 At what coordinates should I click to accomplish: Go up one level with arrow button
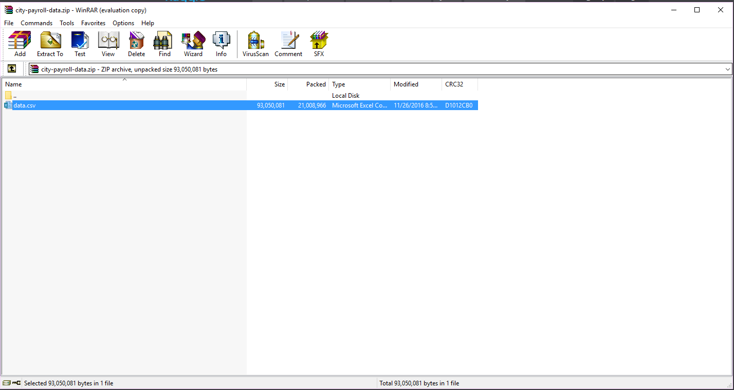point(12,69)
